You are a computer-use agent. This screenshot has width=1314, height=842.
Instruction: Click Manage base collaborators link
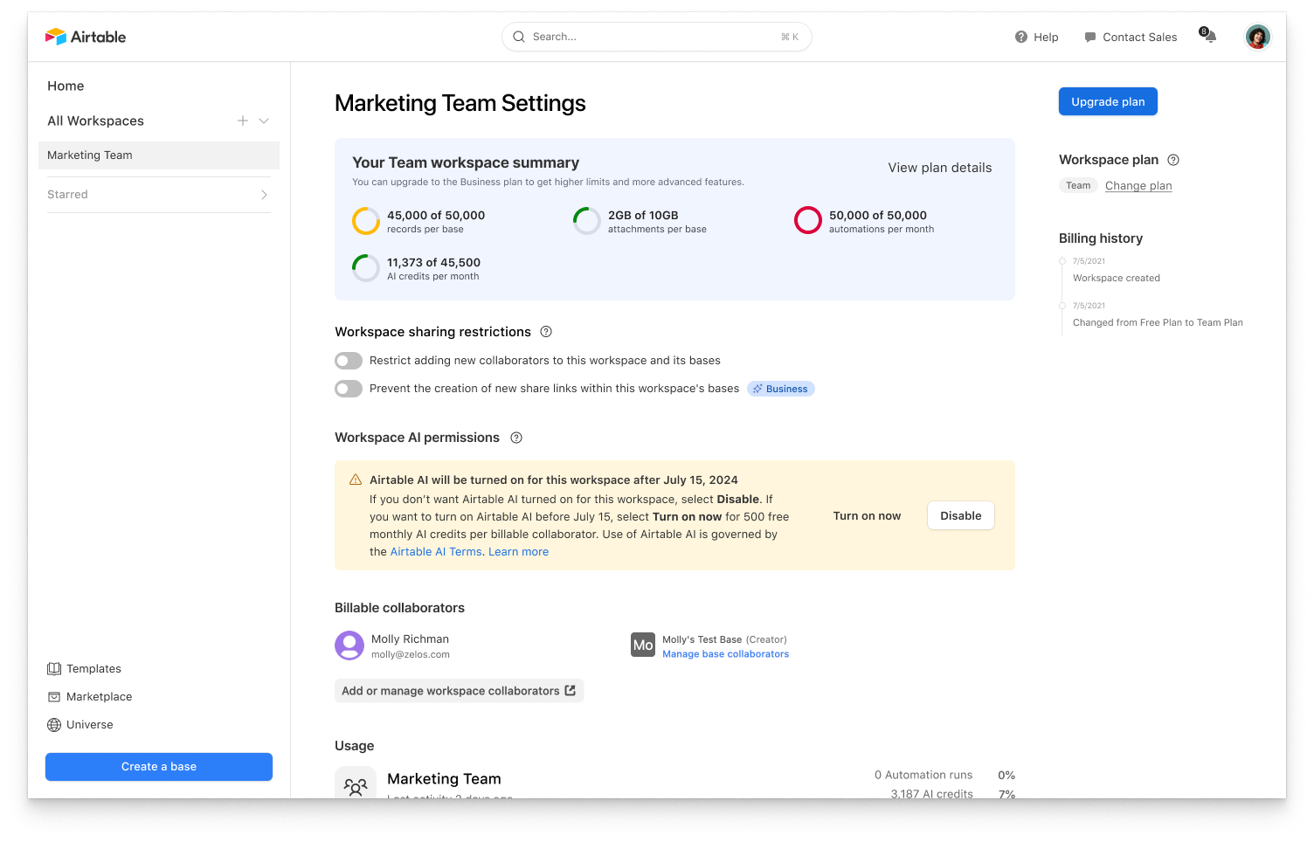point(725,654)
